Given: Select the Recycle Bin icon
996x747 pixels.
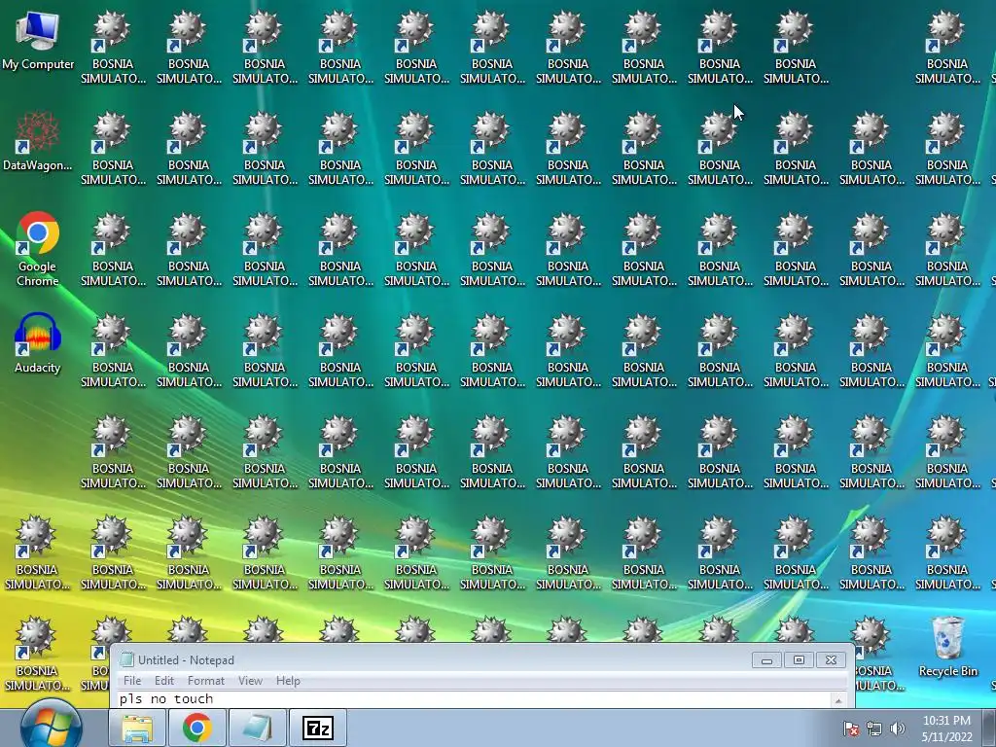Looking at the screenshot, I should (x=947, y=646).
